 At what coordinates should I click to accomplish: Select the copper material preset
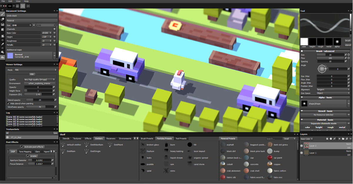pos(274,164)
